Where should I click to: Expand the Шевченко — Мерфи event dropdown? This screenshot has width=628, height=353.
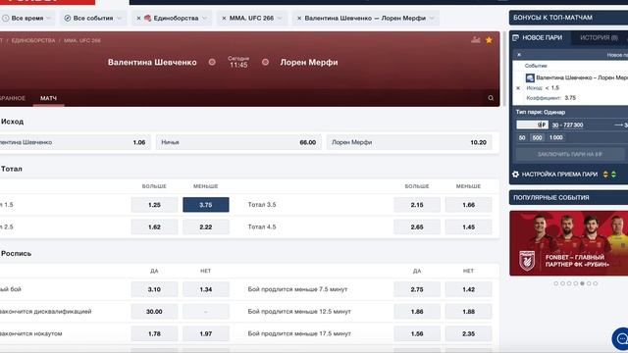pos(432,18)
